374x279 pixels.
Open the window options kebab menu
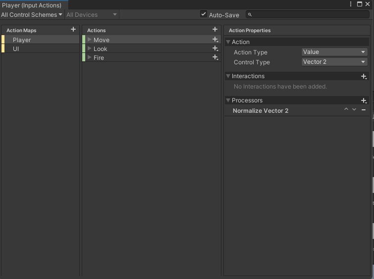click(x=351, y=4)
